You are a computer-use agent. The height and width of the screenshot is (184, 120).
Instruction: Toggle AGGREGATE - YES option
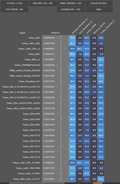coord(71,9)
